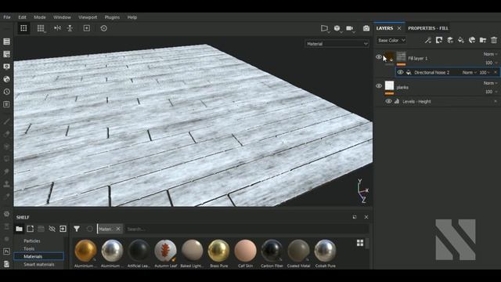501x282 pixels.
Task: Toggle visibility of Directional Noise 2
Action: (400, 72)
